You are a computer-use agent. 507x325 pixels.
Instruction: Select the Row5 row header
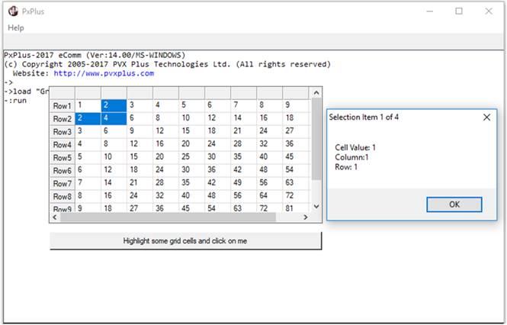pos(62,158)
